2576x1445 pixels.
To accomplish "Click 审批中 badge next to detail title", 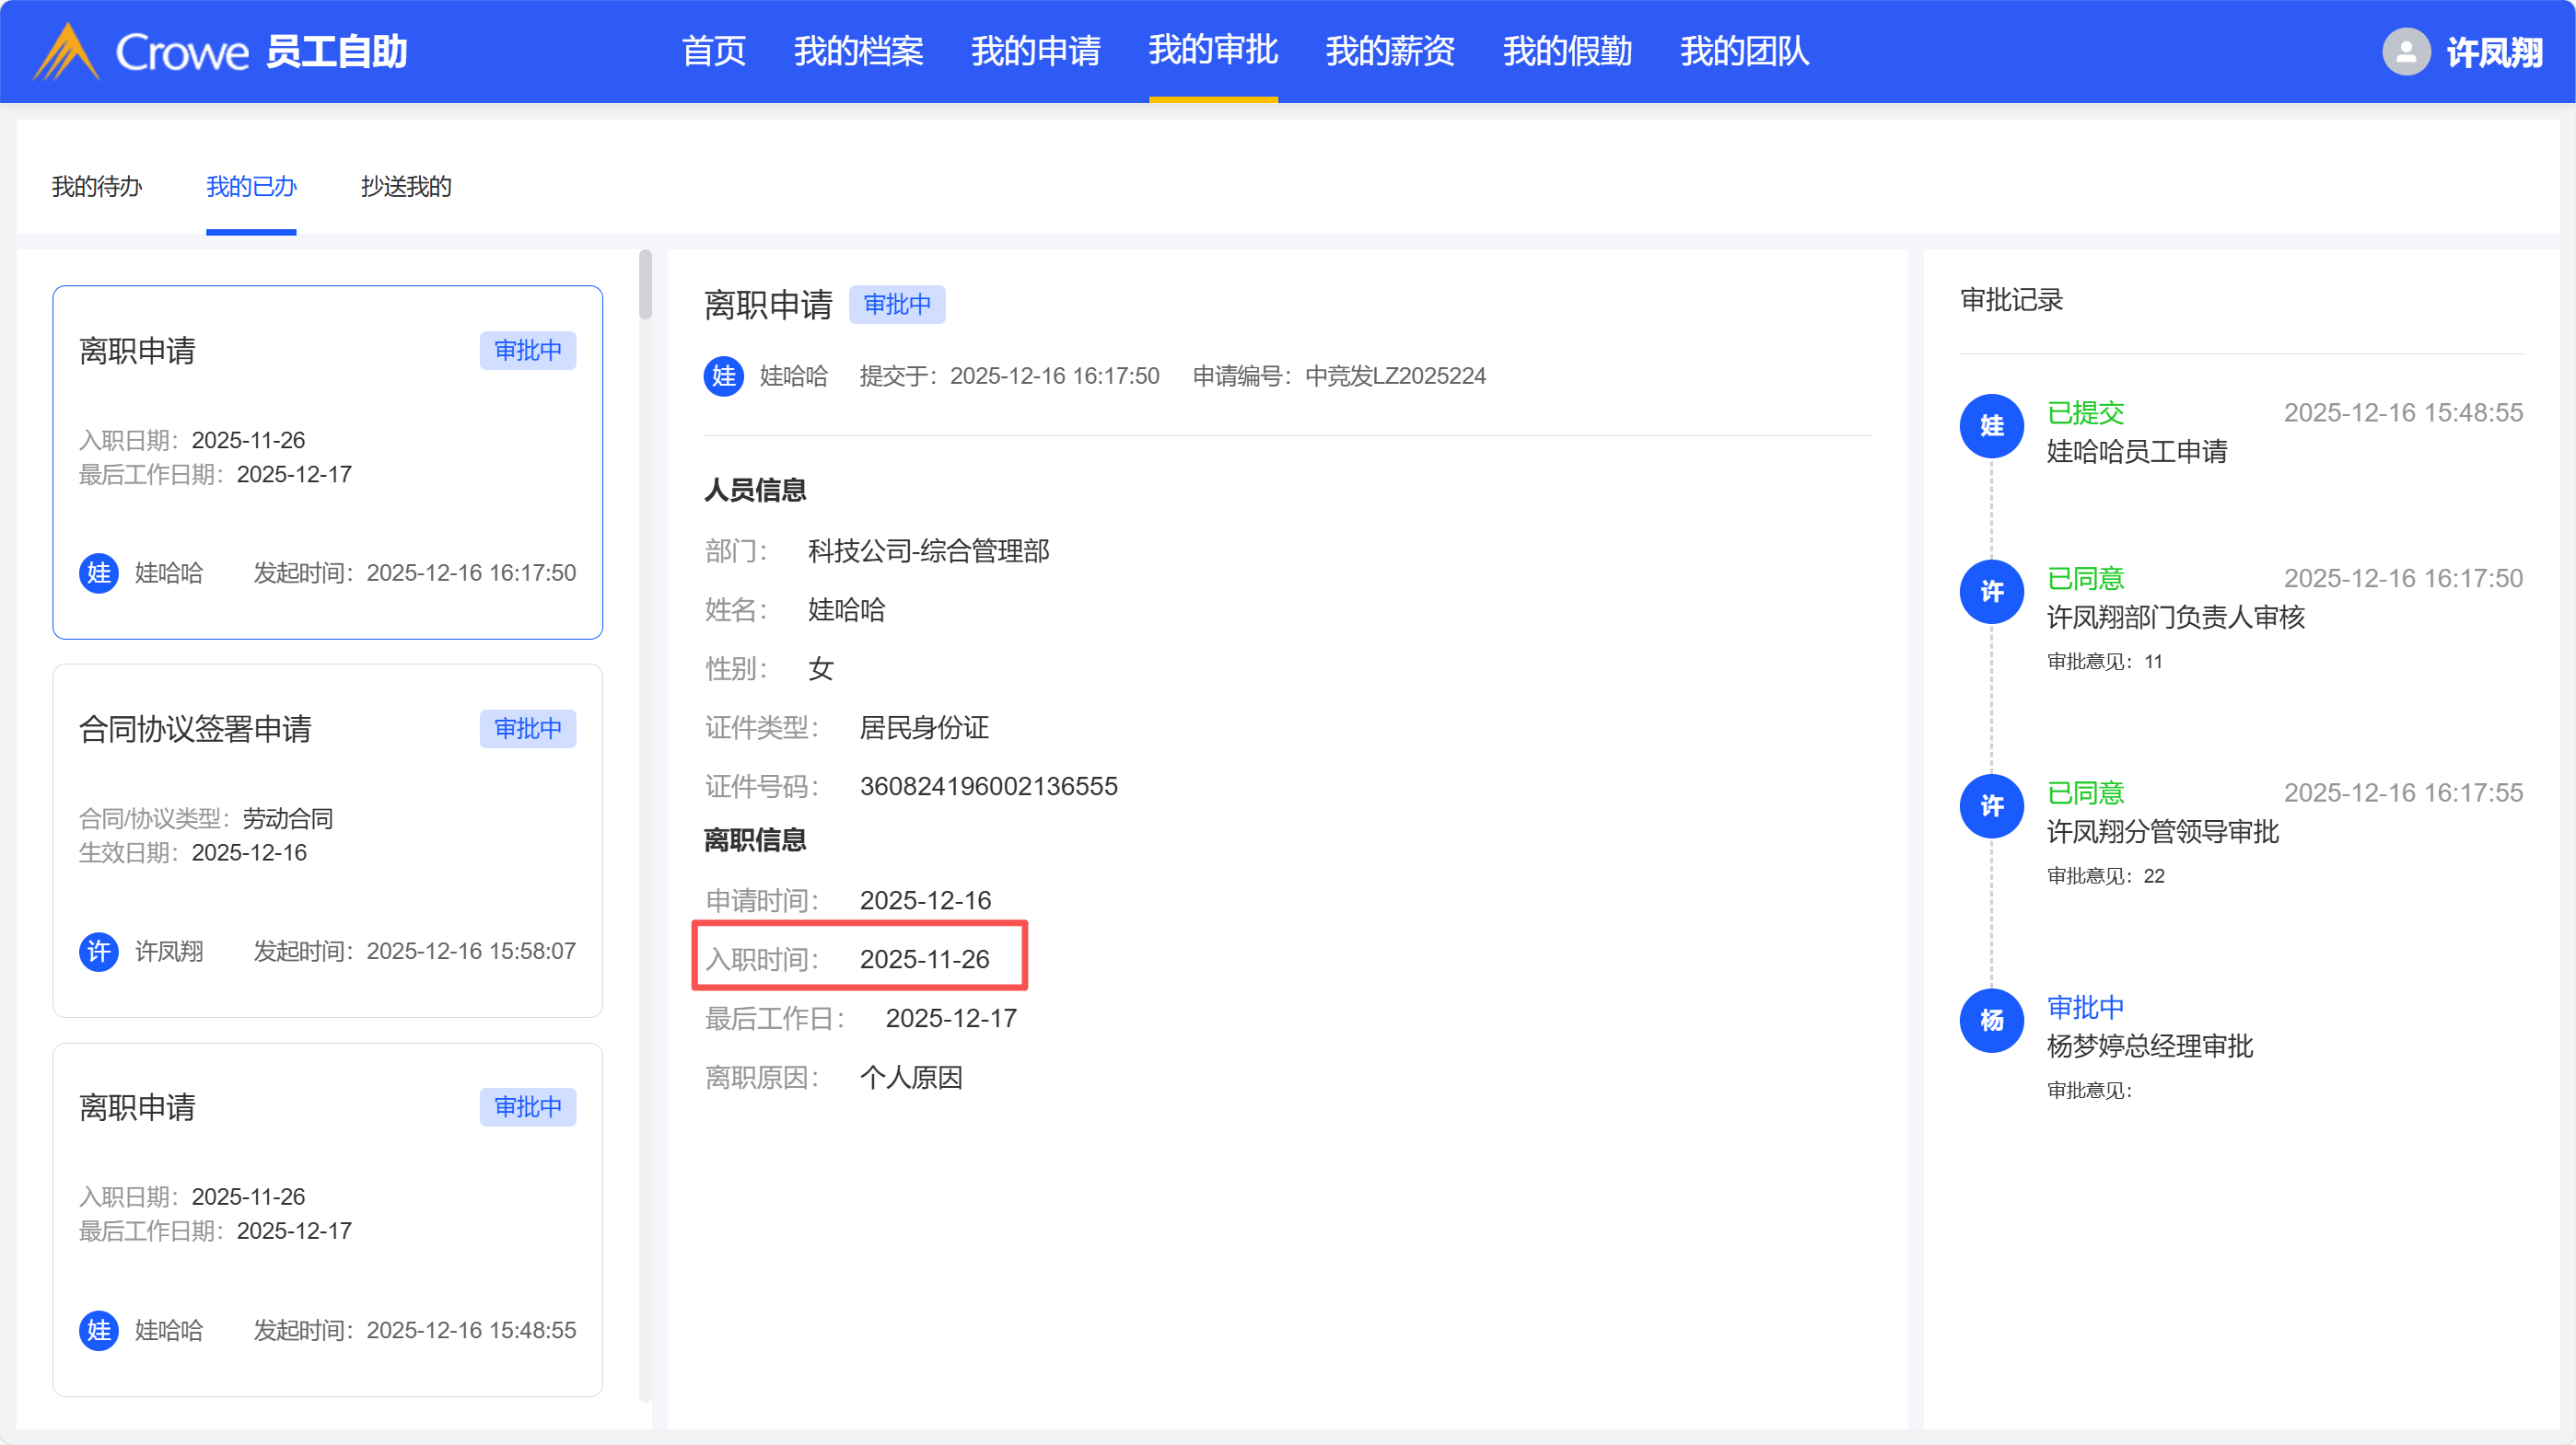I will pos(896,304).
